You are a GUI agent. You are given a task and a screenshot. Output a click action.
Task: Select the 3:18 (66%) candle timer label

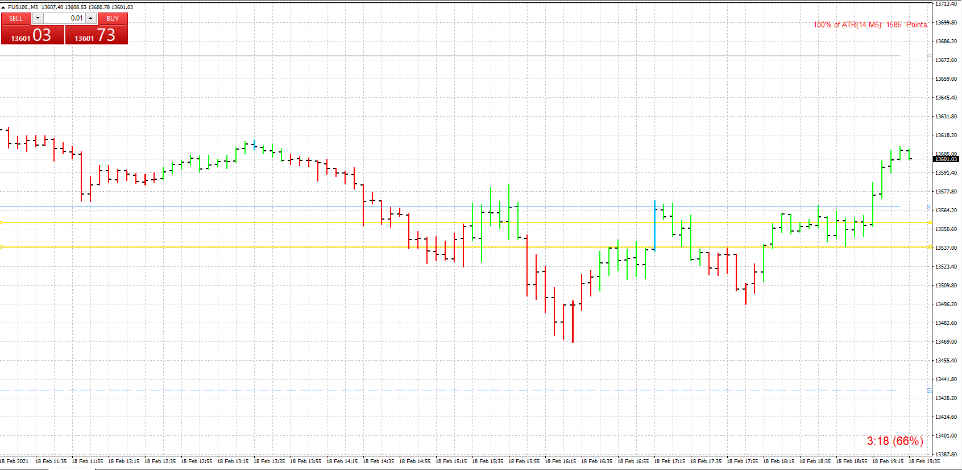tap(895, 441)
